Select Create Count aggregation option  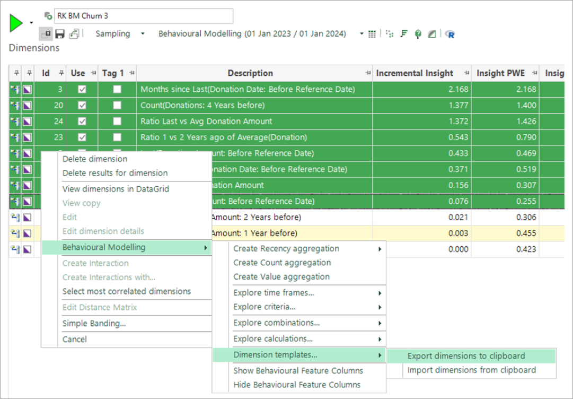(x=281, y=263)
